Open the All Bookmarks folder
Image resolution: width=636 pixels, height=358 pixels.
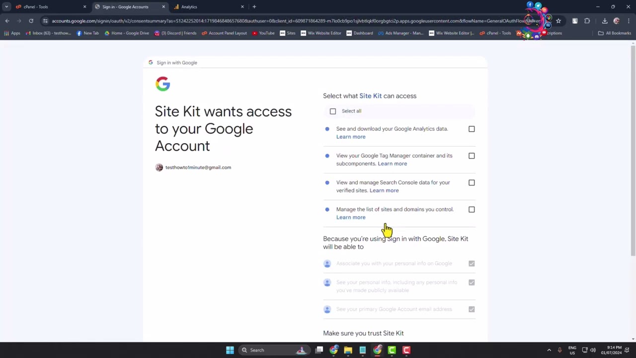[615, 33]
